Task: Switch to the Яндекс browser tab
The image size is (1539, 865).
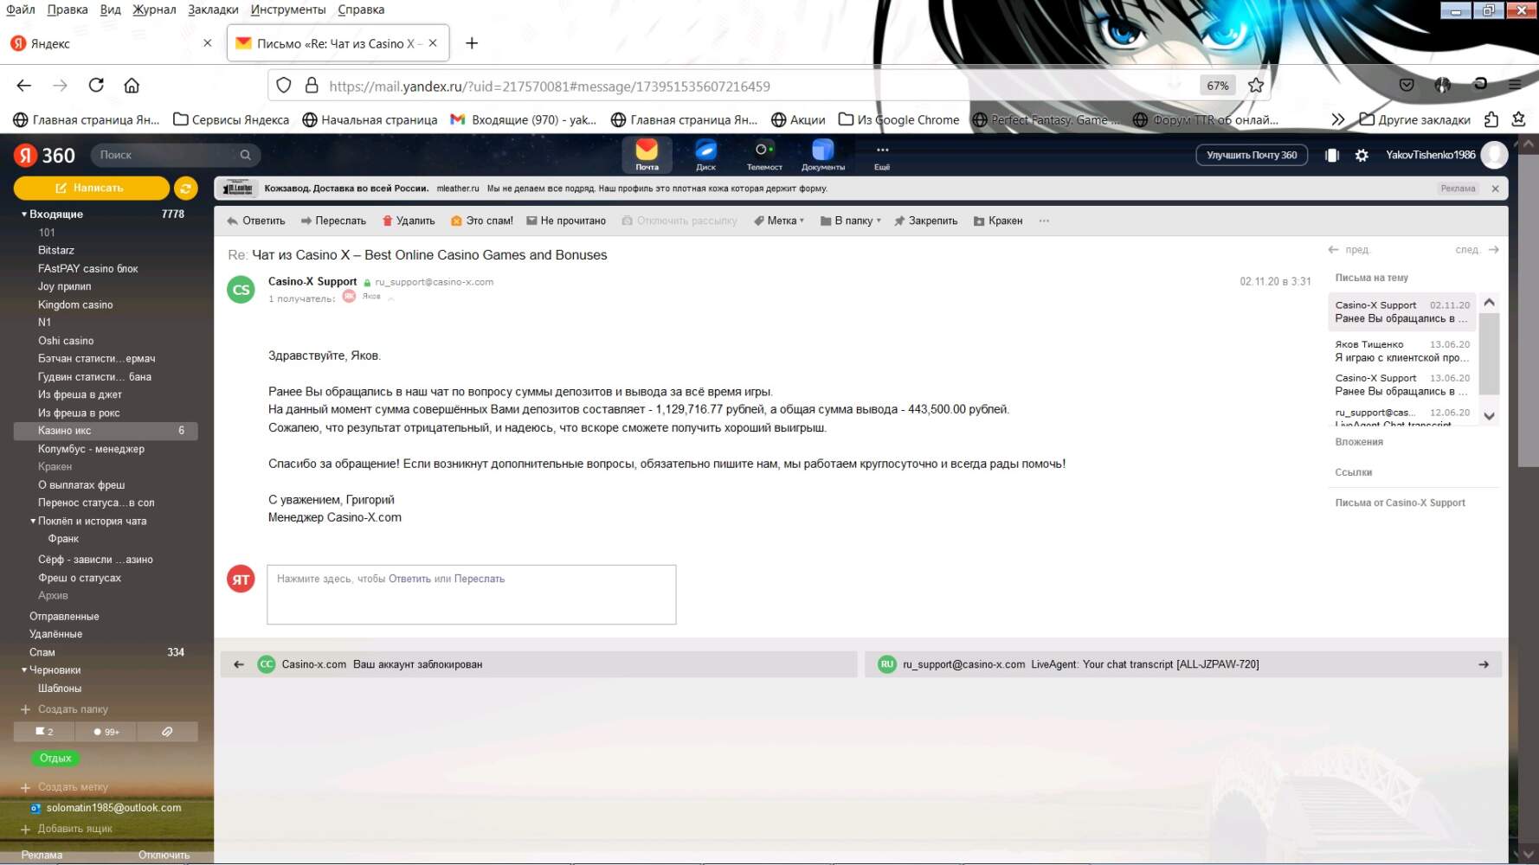Action: click(x=111, y=43)
